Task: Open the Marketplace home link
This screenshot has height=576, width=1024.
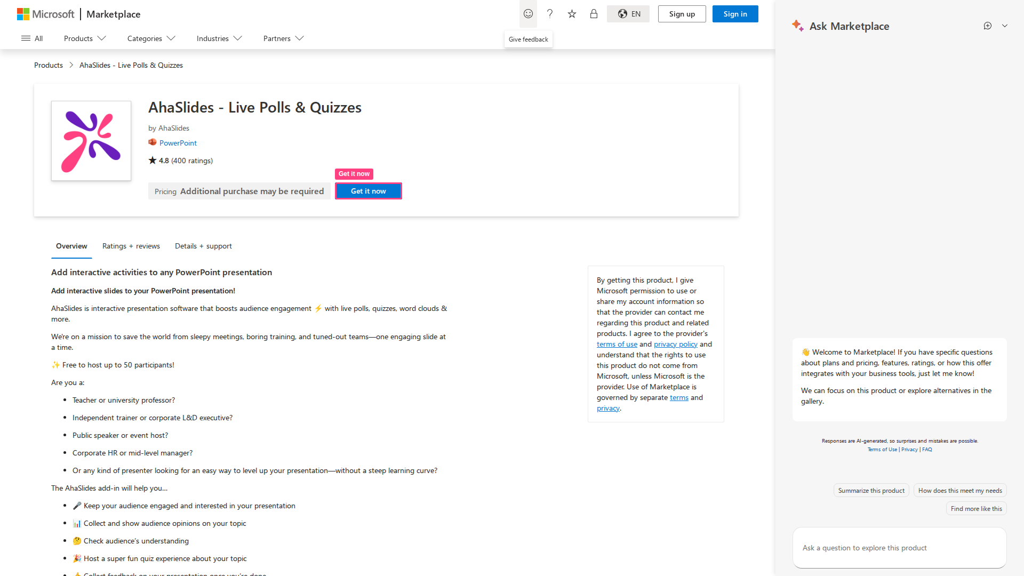Action: tap(114, 14)
